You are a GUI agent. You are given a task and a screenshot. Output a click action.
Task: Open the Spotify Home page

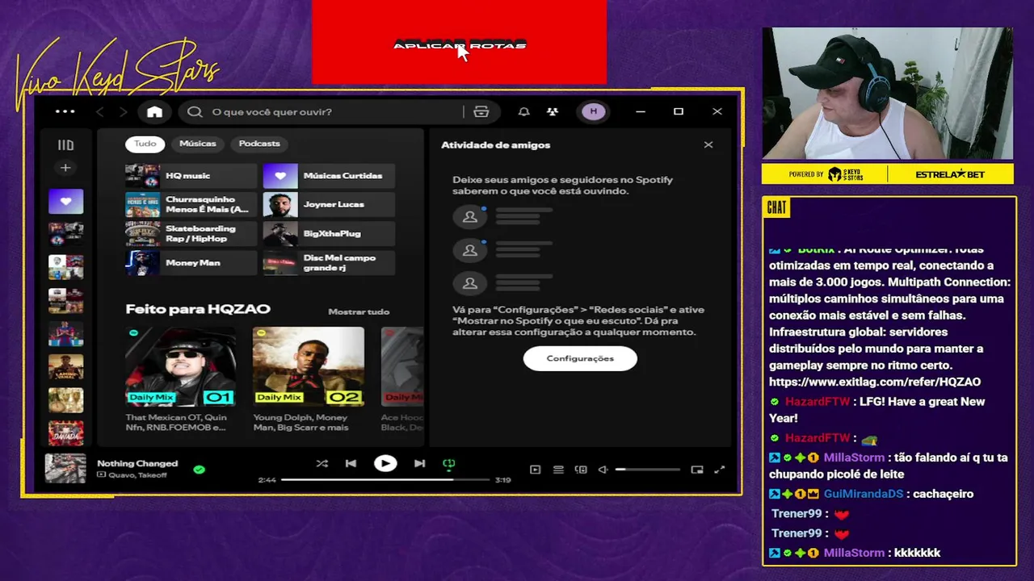click(x=154, y=112)
